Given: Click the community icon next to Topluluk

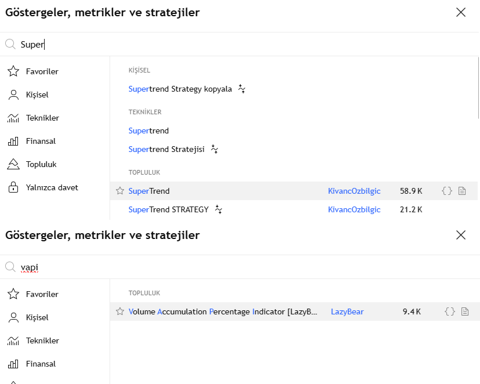Looking at the screenshot, I should tap(13, 164).
